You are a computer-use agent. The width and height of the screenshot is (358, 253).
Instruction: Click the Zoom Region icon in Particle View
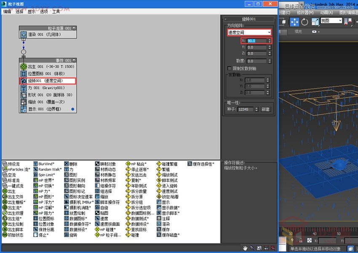(259, 248)
